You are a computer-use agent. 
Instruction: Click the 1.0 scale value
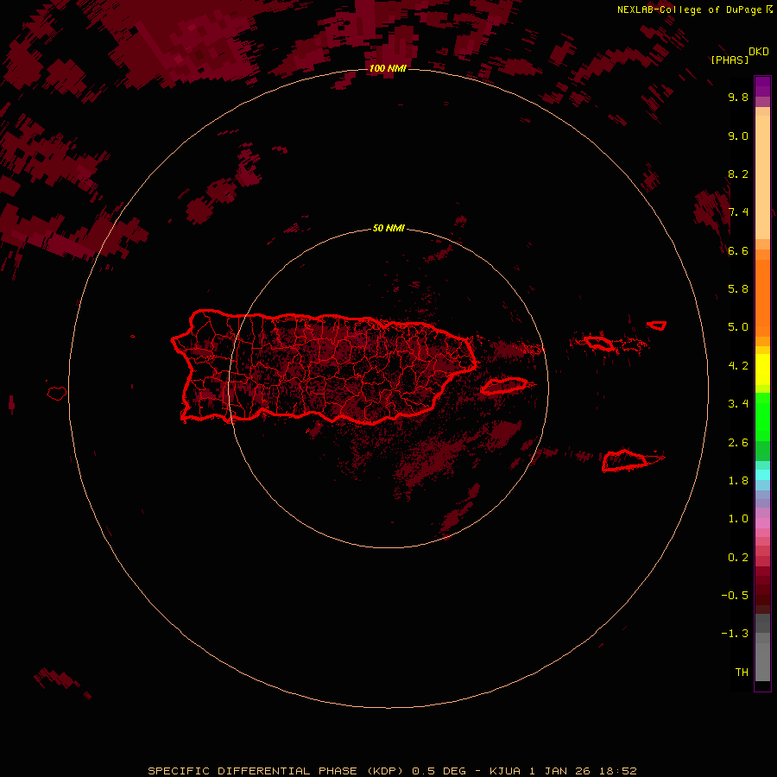[738, 519]
